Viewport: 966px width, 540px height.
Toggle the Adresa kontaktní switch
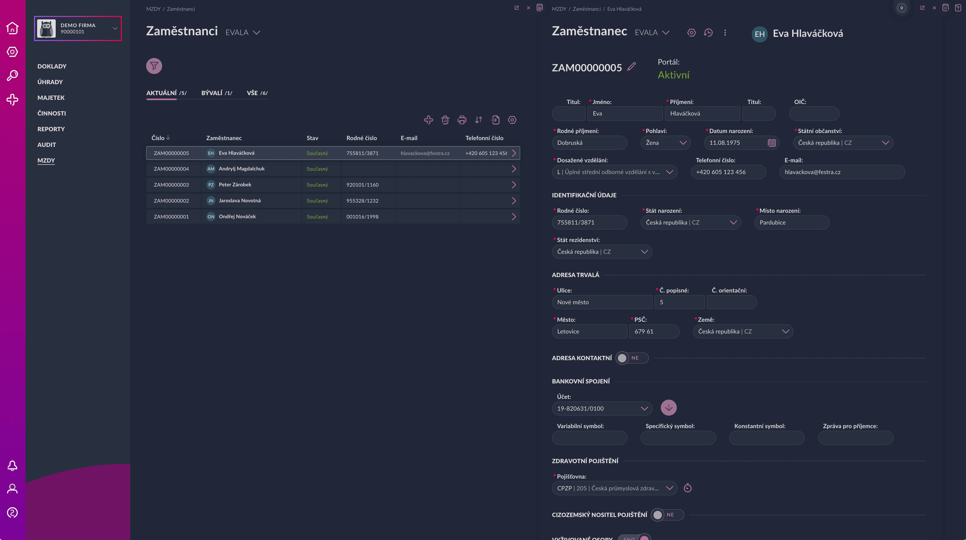(x=632, y=358)
